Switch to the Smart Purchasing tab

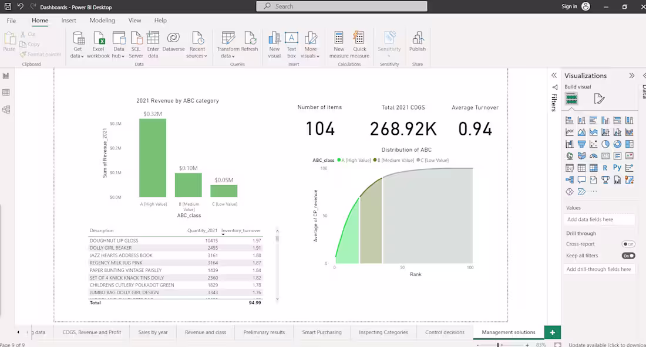click(x=322, y=332)
